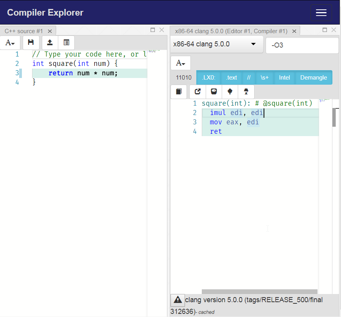Image resolution: width=341 pixels, height=317 pixels.
Task: Toggle the Demangle identifiers filter
Action: pos(313,78)
